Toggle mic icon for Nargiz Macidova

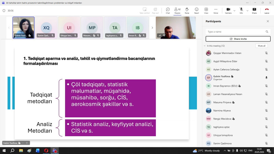coord(266,118)
